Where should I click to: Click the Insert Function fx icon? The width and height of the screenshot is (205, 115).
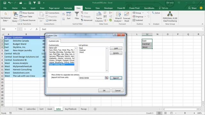[37, 29]
